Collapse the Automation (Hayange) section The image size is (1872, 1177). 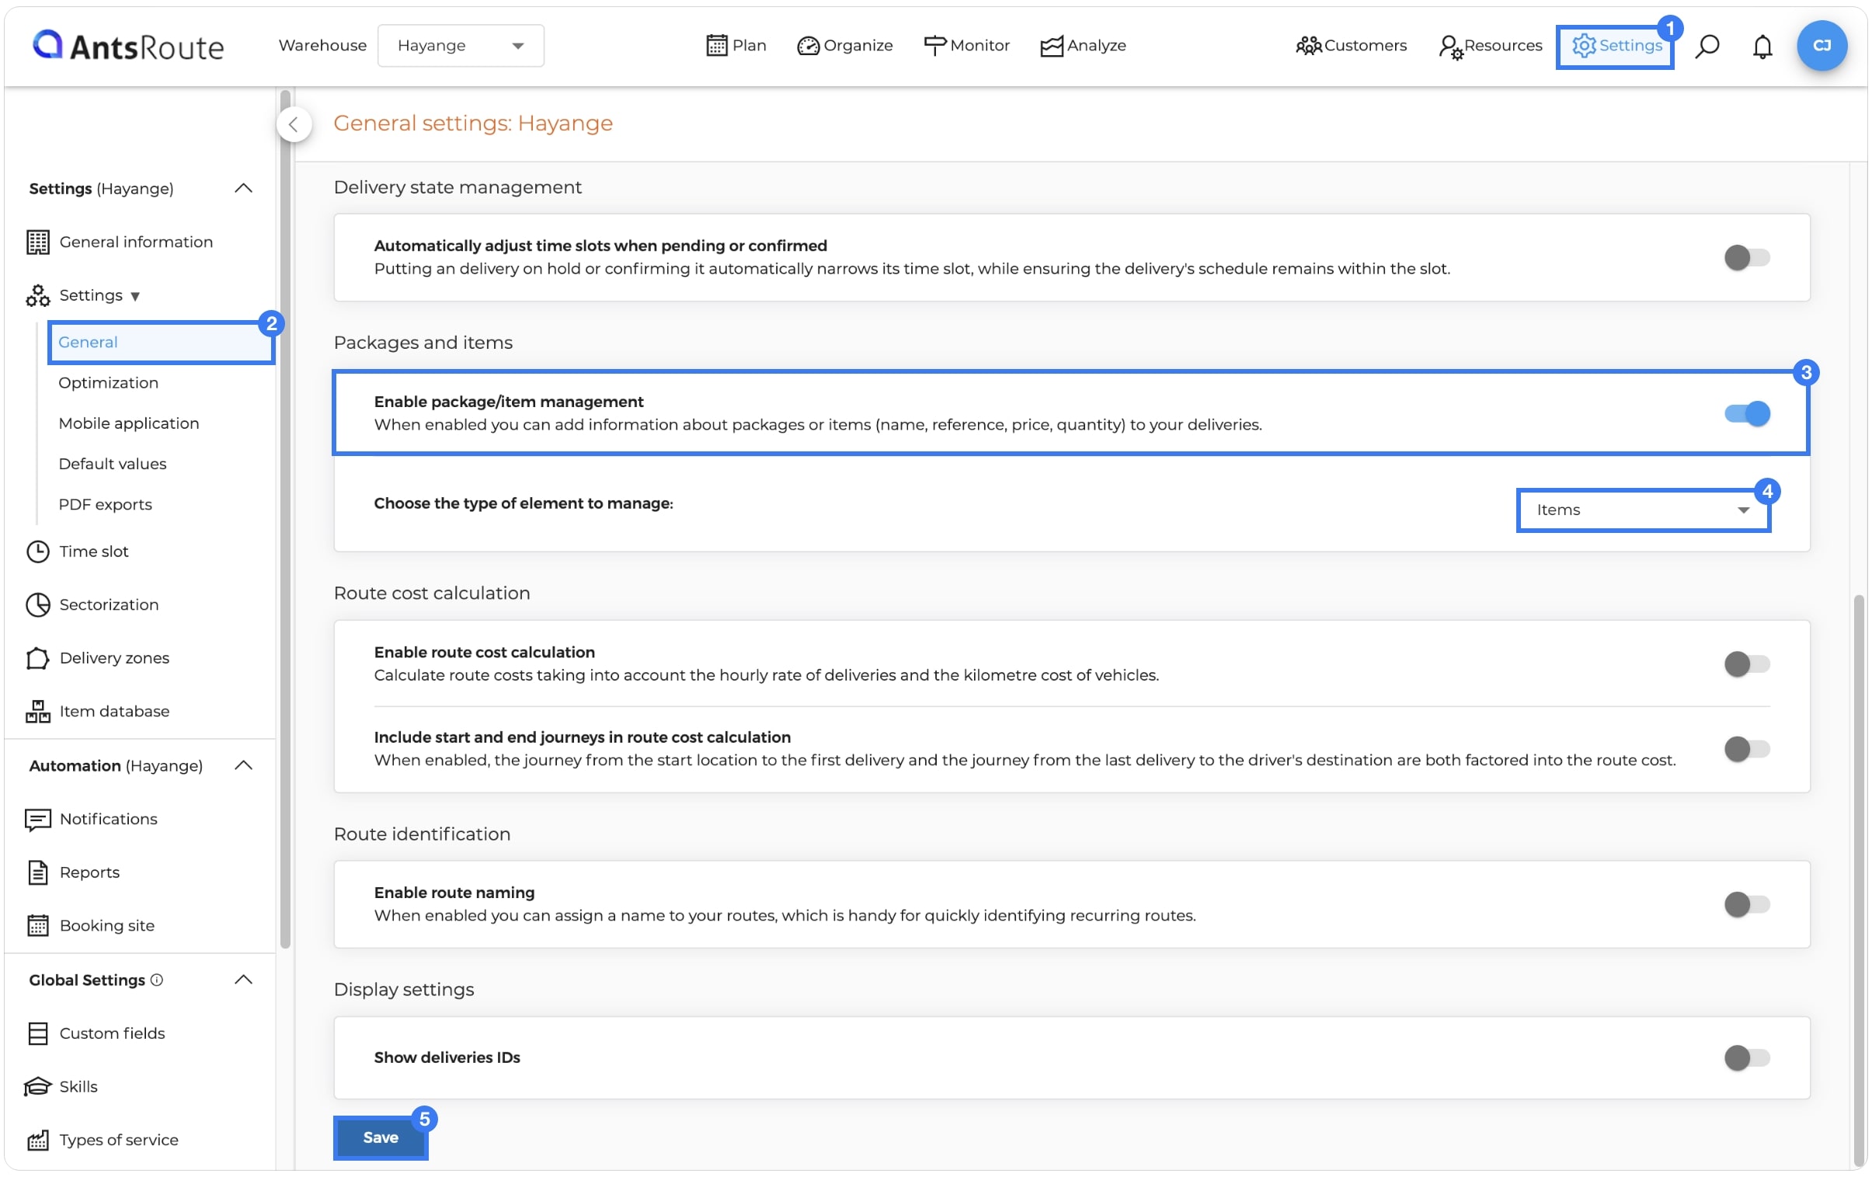point(243,765)
